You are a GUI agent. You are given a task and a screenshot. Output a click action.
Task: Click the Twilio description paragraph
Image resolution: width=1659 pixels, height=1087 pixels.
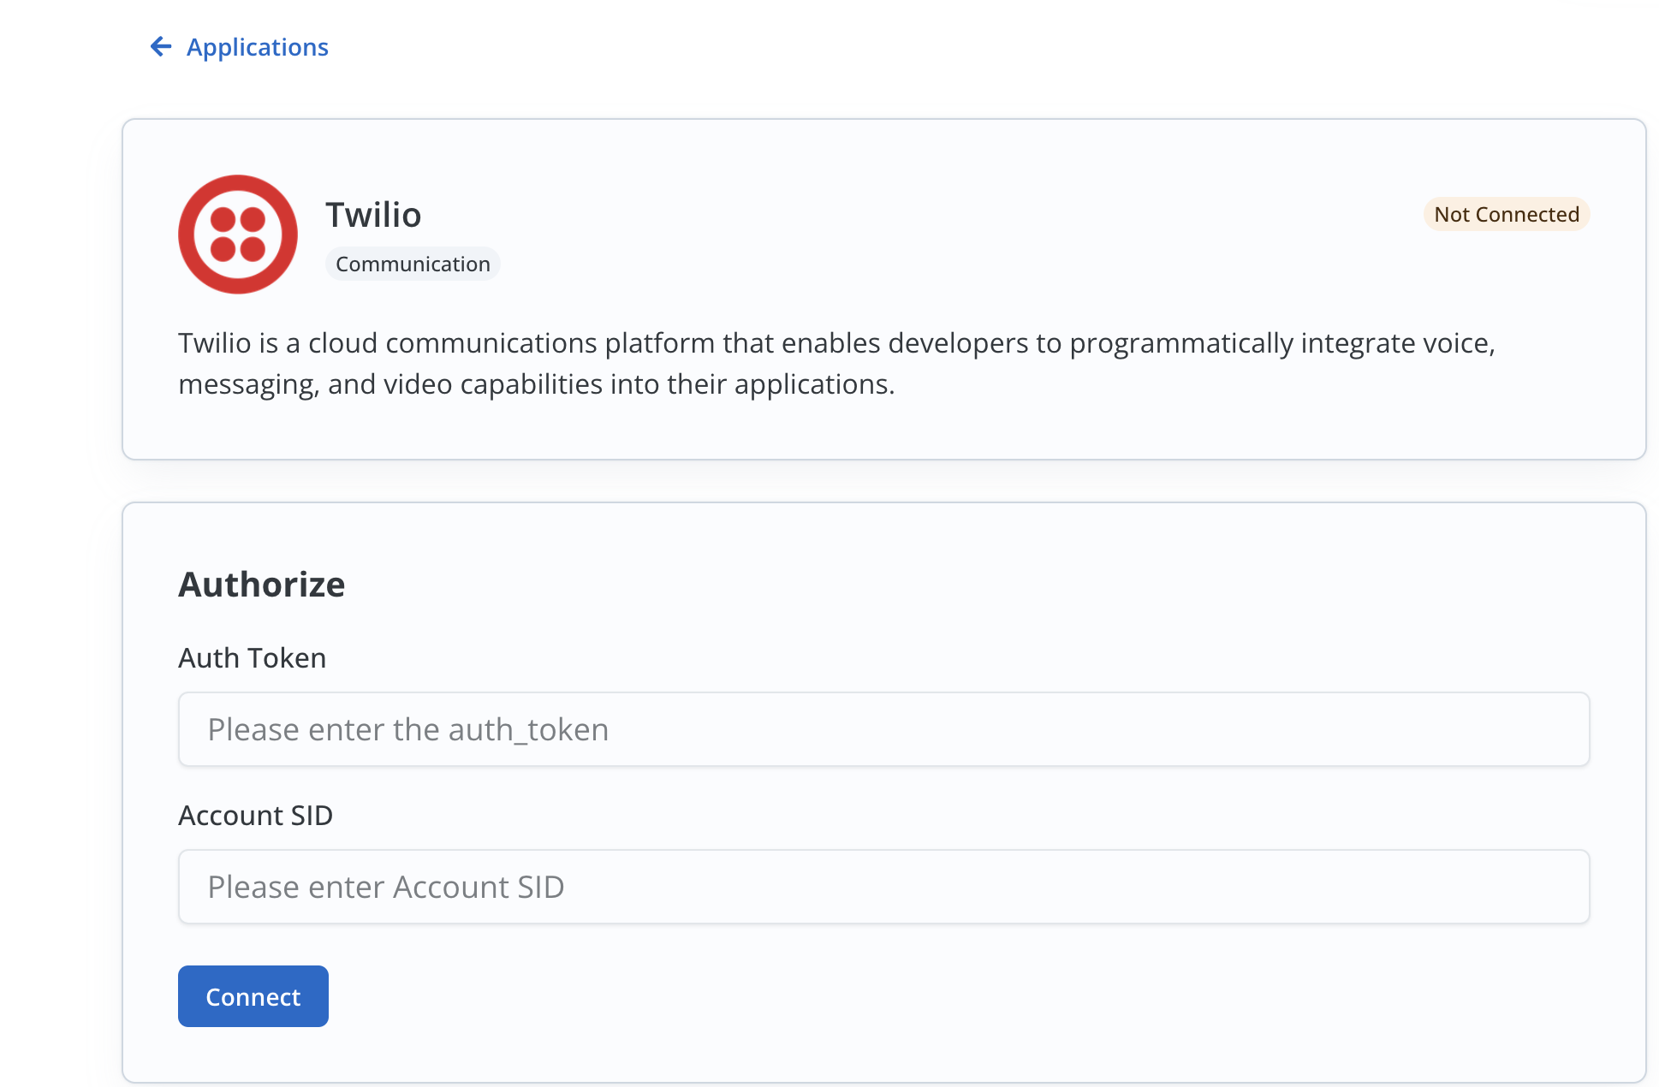(x=835, y=364)
